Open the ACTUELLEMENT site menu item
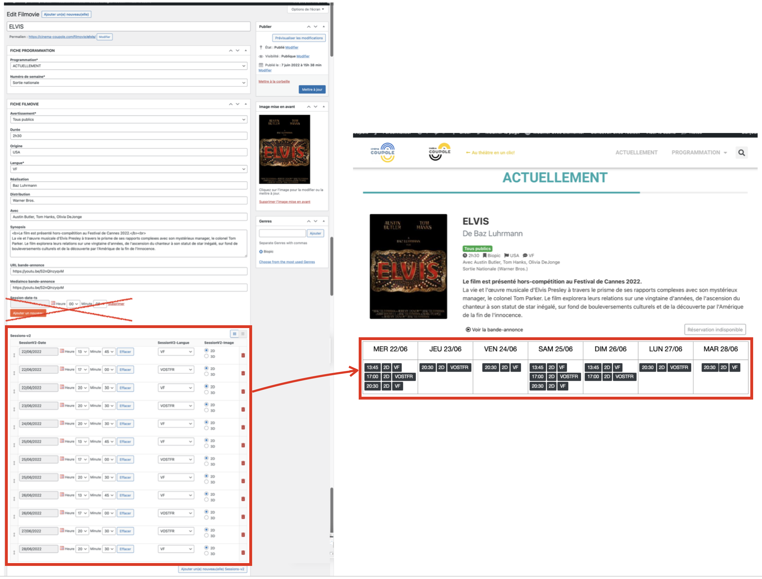 point(636,153)
